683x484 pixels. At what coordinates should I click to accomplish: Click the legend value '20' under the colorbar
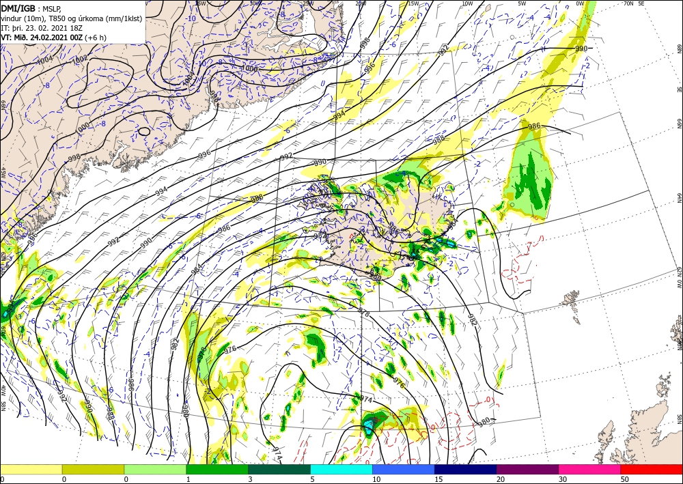tap(500, 479)
